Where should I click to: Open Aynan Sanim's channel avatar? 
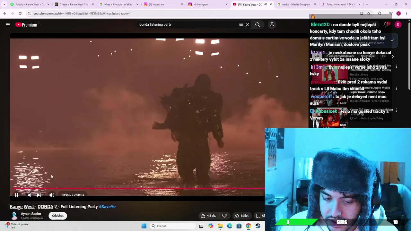(x=14, y=216)
